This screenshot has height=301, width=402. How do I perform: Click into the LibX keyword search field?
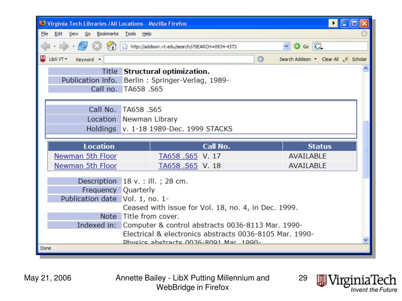click(x=179, y=59)
